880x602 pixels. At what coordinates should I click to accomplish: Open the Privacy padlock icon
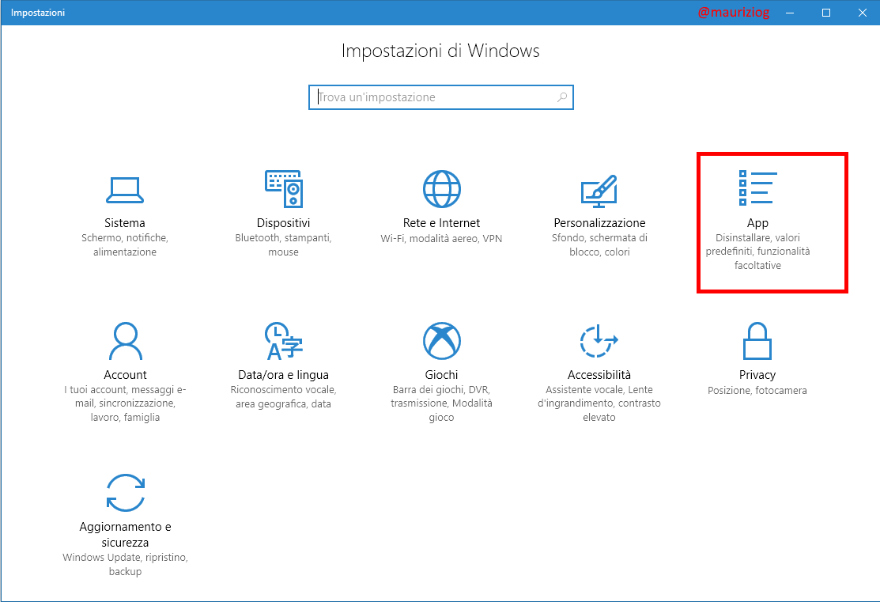[x=757, y=341]
